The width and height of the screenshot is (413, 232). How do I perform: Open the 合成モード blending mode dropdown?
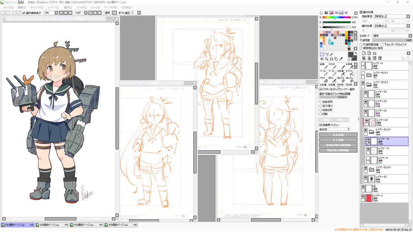[x=410, y=36]
